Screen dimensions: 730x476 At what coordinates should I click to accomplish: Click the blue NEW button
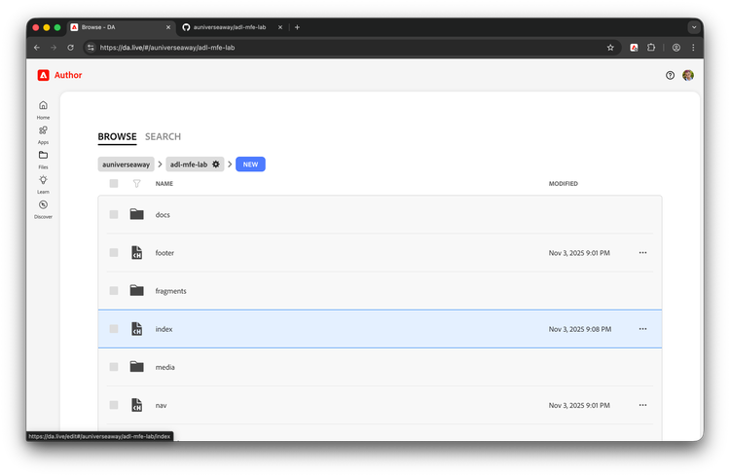tap(250, 165)
